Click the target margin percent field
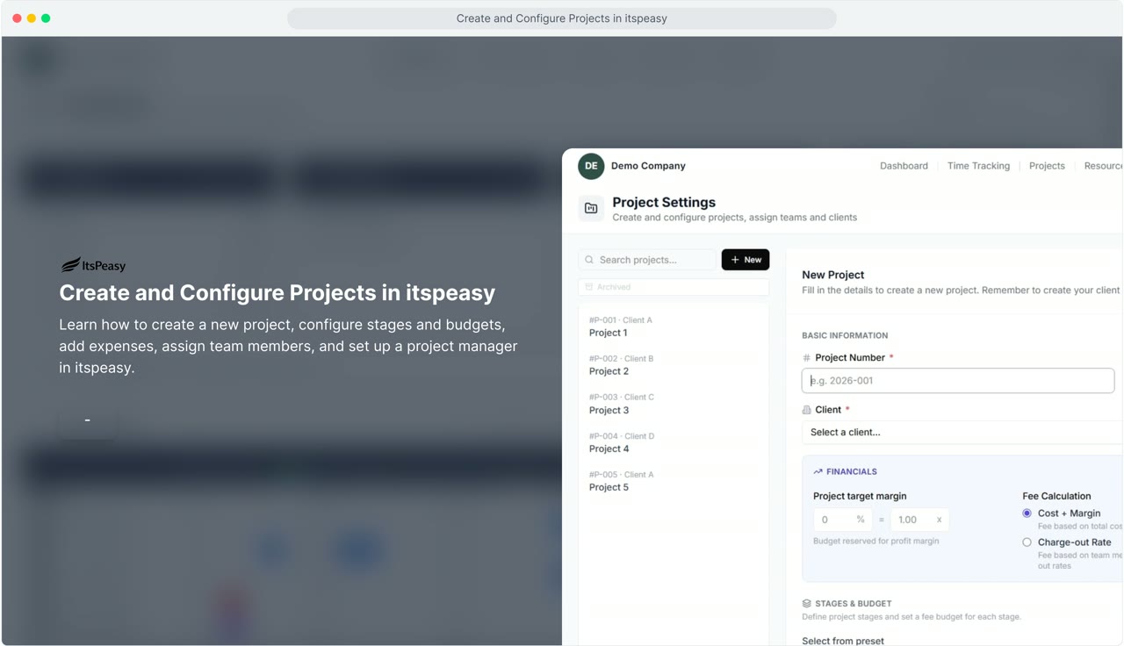Screen dimensions: 1124x646 tap(843, 520)
